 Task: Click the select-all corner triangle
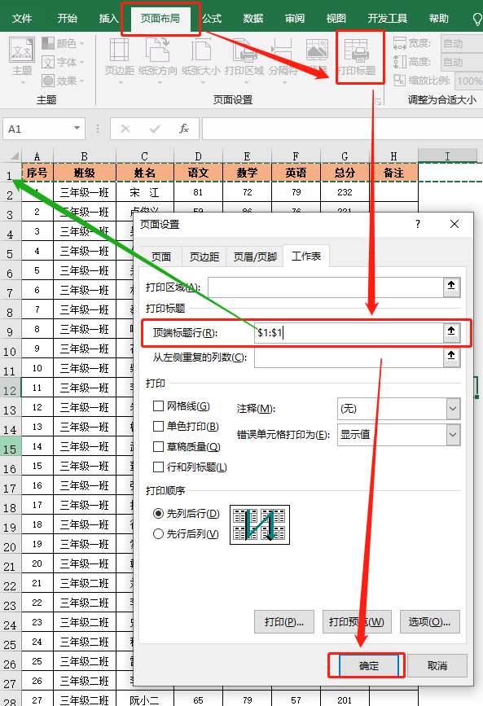[13, 156]
